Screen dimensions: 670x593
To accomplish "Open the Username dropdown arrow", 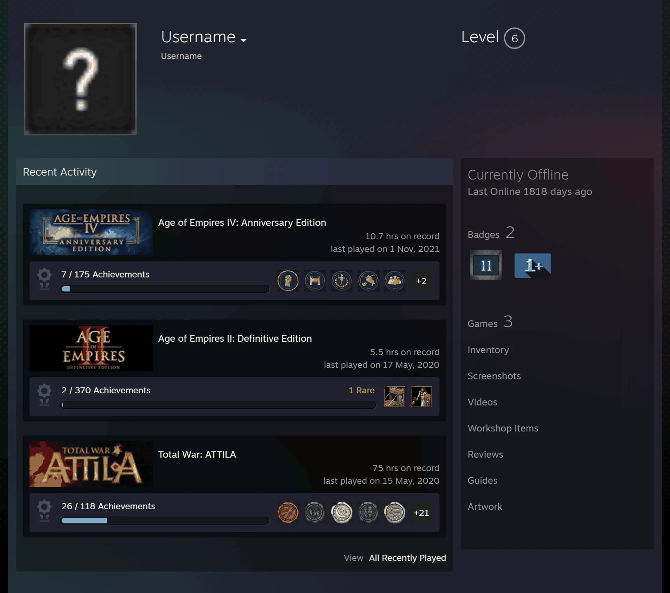I will pos(244,40).
